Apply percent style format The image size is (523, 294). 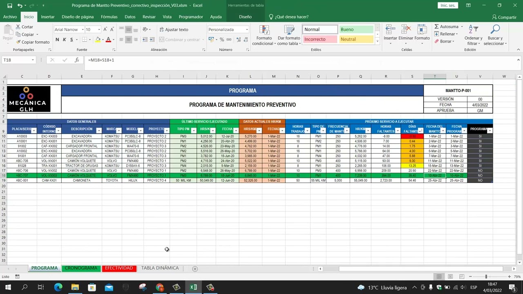[222, 40]
